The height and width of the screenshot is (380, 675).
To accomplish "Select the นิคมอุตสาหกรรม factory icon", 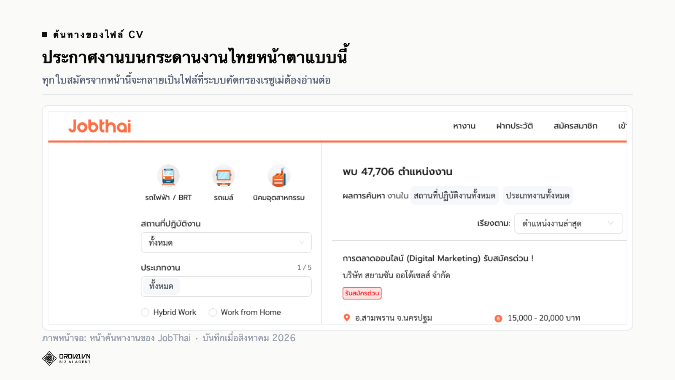I will [279, 176].
